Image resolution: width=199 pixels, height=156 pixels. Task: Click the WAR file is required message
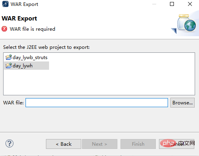pos(33,29)
